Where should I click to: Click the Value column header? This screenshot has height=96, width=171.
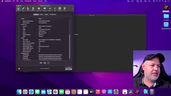pyautogui.click(x=40, y=19)
